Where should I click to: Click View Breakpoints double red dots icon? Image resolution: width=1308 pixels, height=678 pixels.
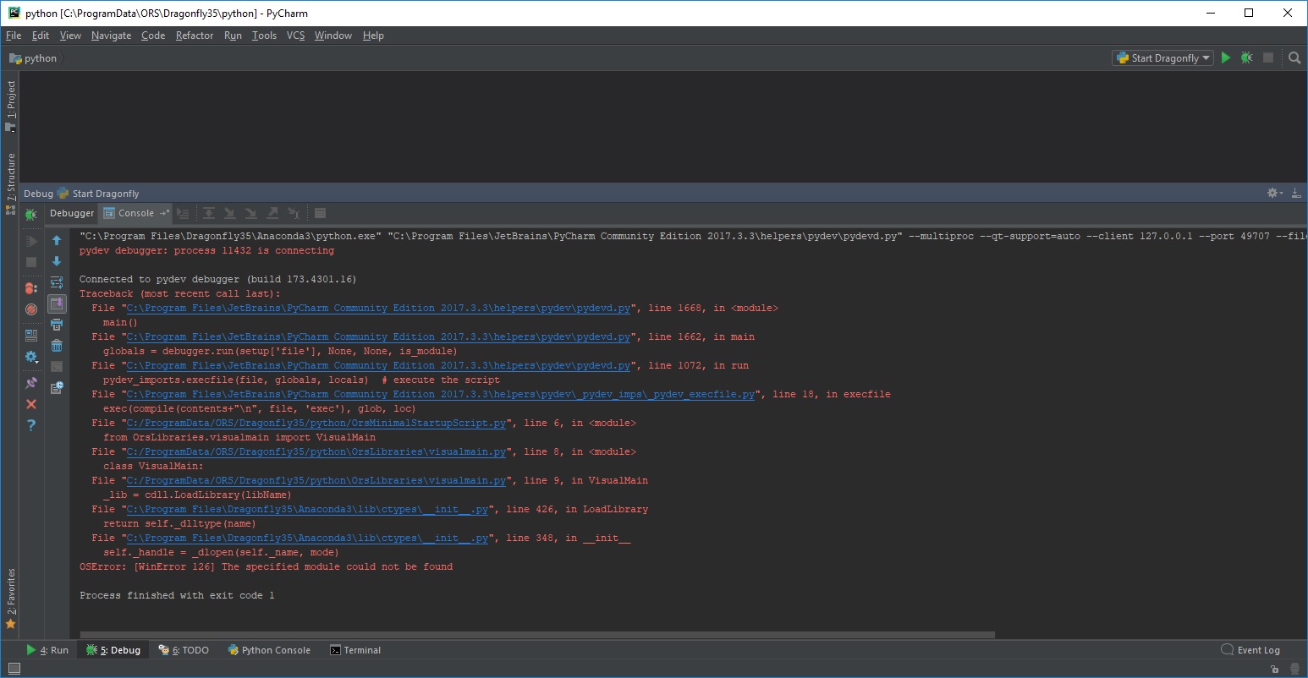pos(31,288)
